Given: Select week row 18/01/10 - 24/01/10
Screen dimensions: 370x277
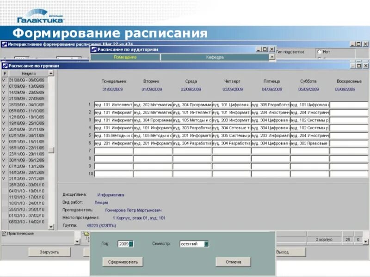Looking at the screenshot, I should 27,203.
